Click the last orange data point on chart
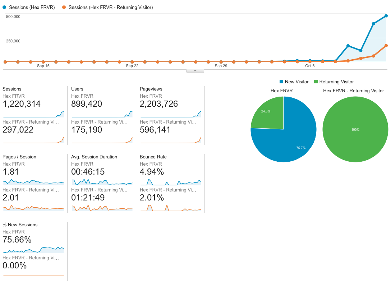 (386, 46)
